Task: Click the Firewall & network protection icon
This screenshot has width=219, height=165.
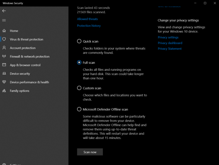Action: (4, 57)
